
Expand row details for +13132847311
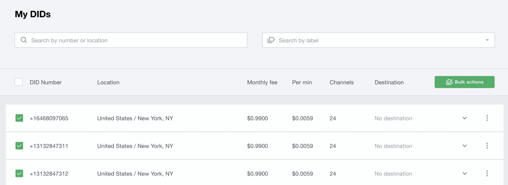(x=464, y=146)
